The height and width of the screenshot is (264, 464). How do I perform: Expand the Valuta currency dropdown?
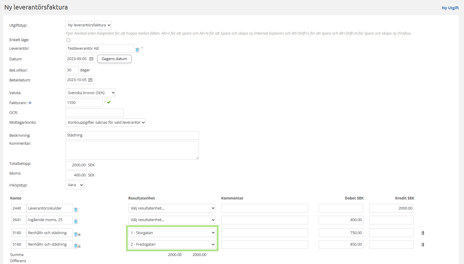pyautogui.click(x=90, y=93)
